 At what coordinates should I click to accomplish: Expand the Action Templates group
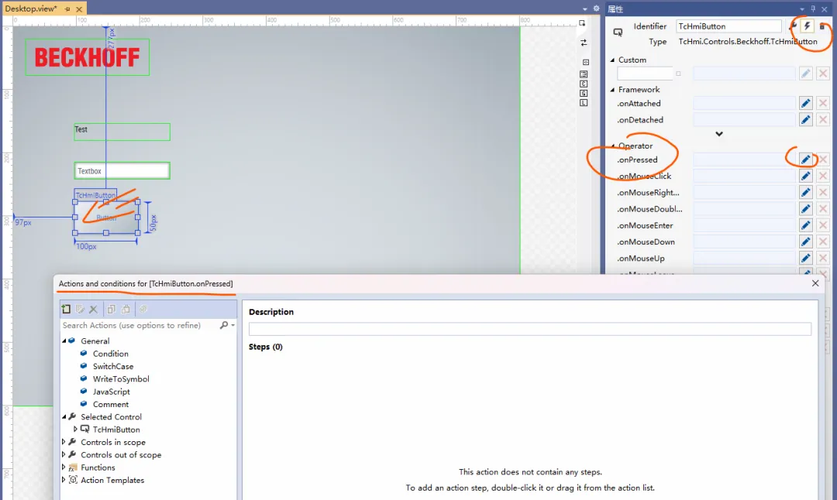(x=64, y=480)
